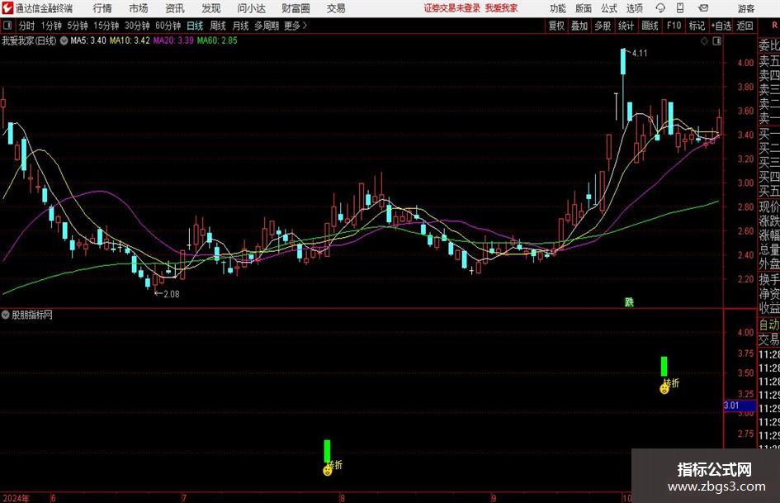Switch to the 5分钟 period tab

coord(78,26)
